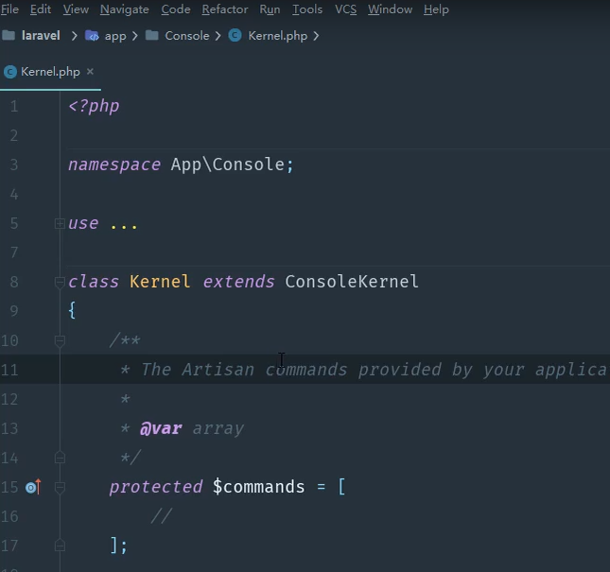610x572 pixels.
Task: Collapse the $commands array at line 15
Action: (x=60, y=487)
